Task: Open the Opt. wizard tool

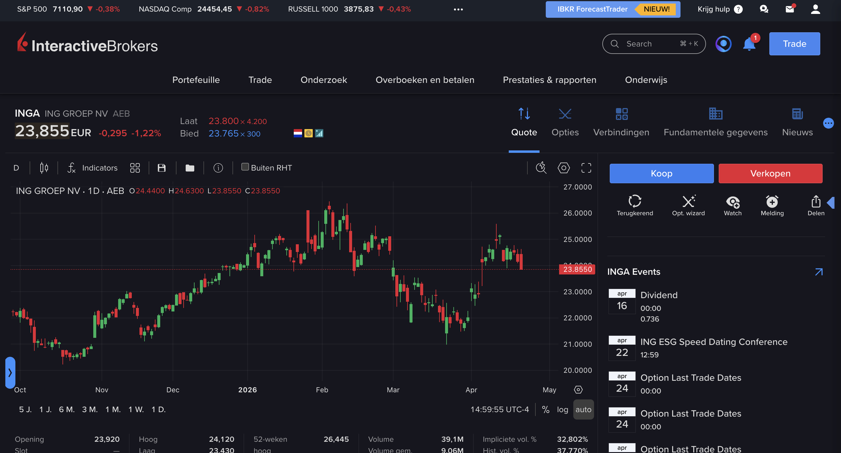Action: click(x=688, y=205)
